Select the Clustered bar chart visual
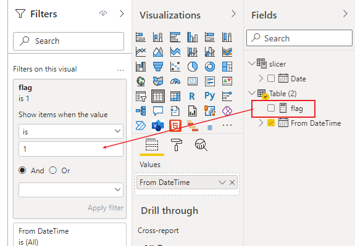This screenshot has height=246, width=355. 175,37
